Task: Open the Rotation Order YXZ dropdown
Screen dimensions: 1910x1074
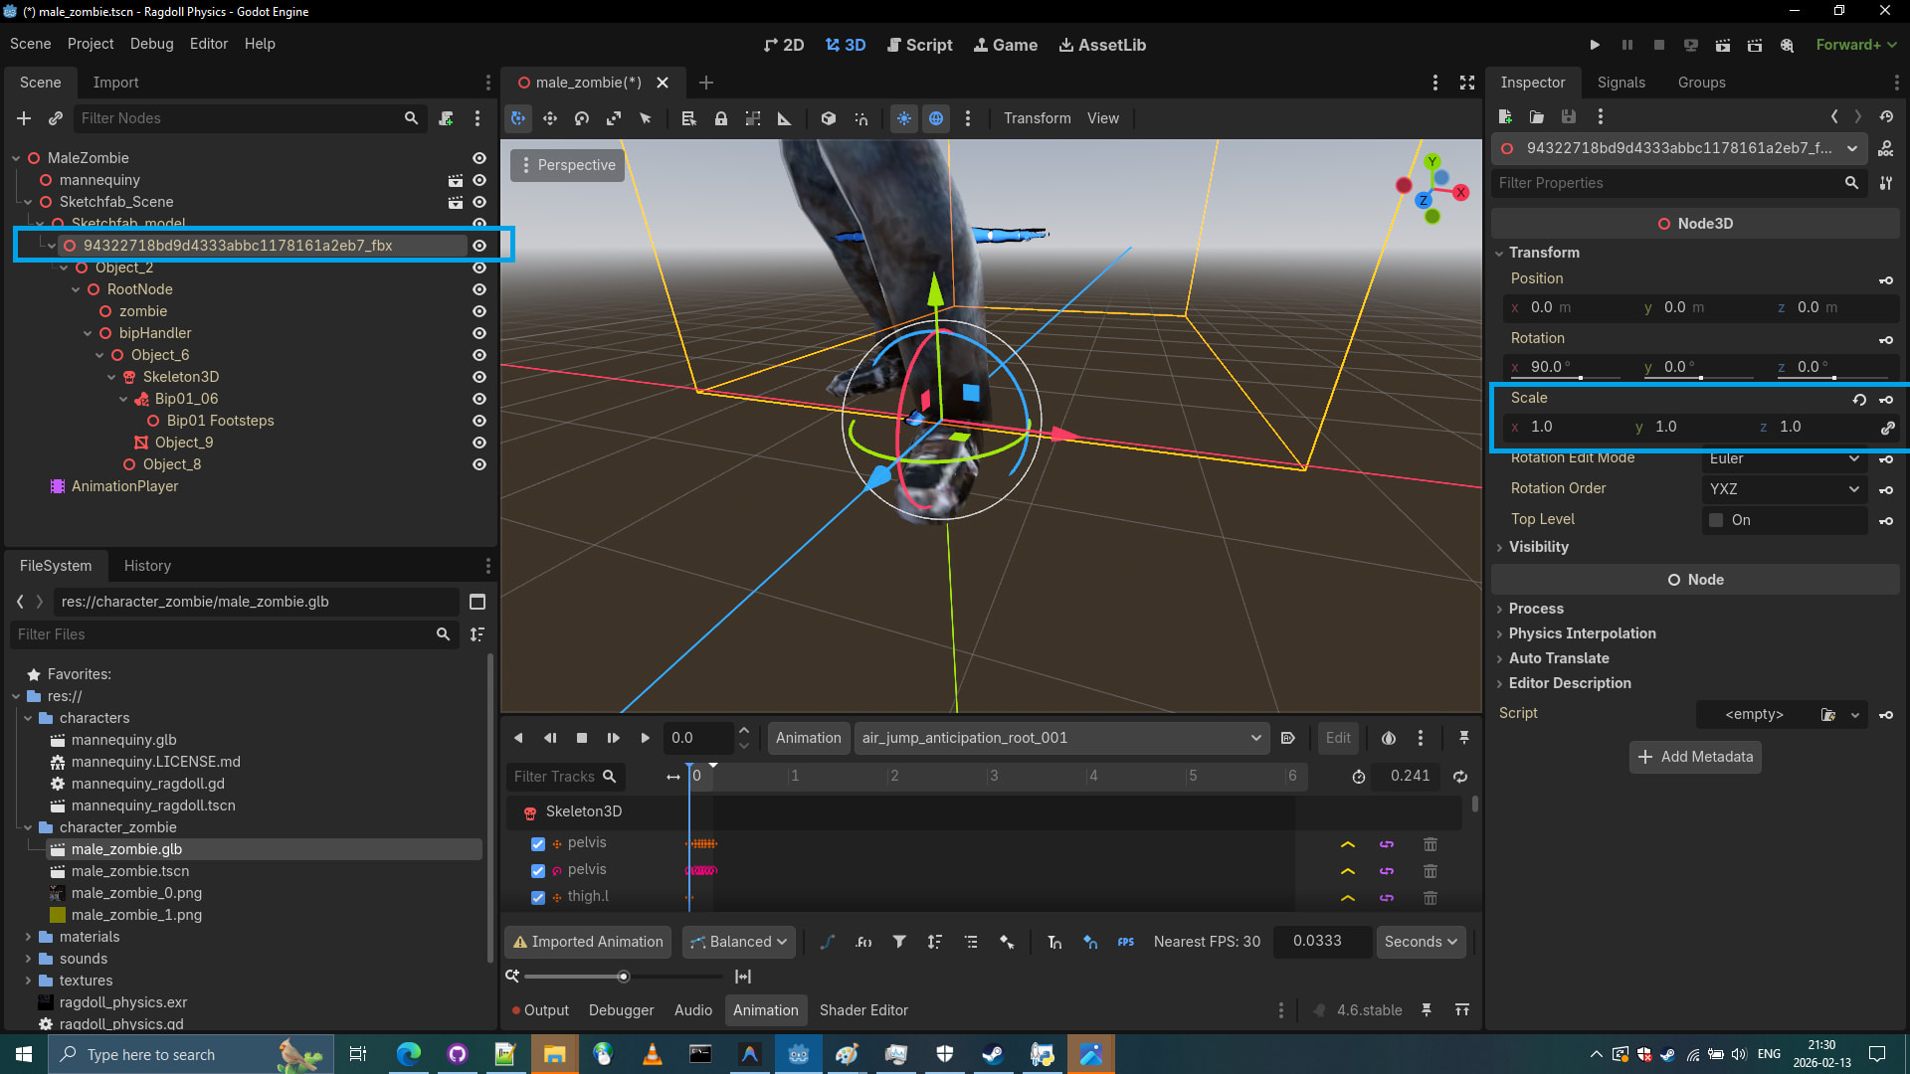Action: click(x=1784, y=489)
